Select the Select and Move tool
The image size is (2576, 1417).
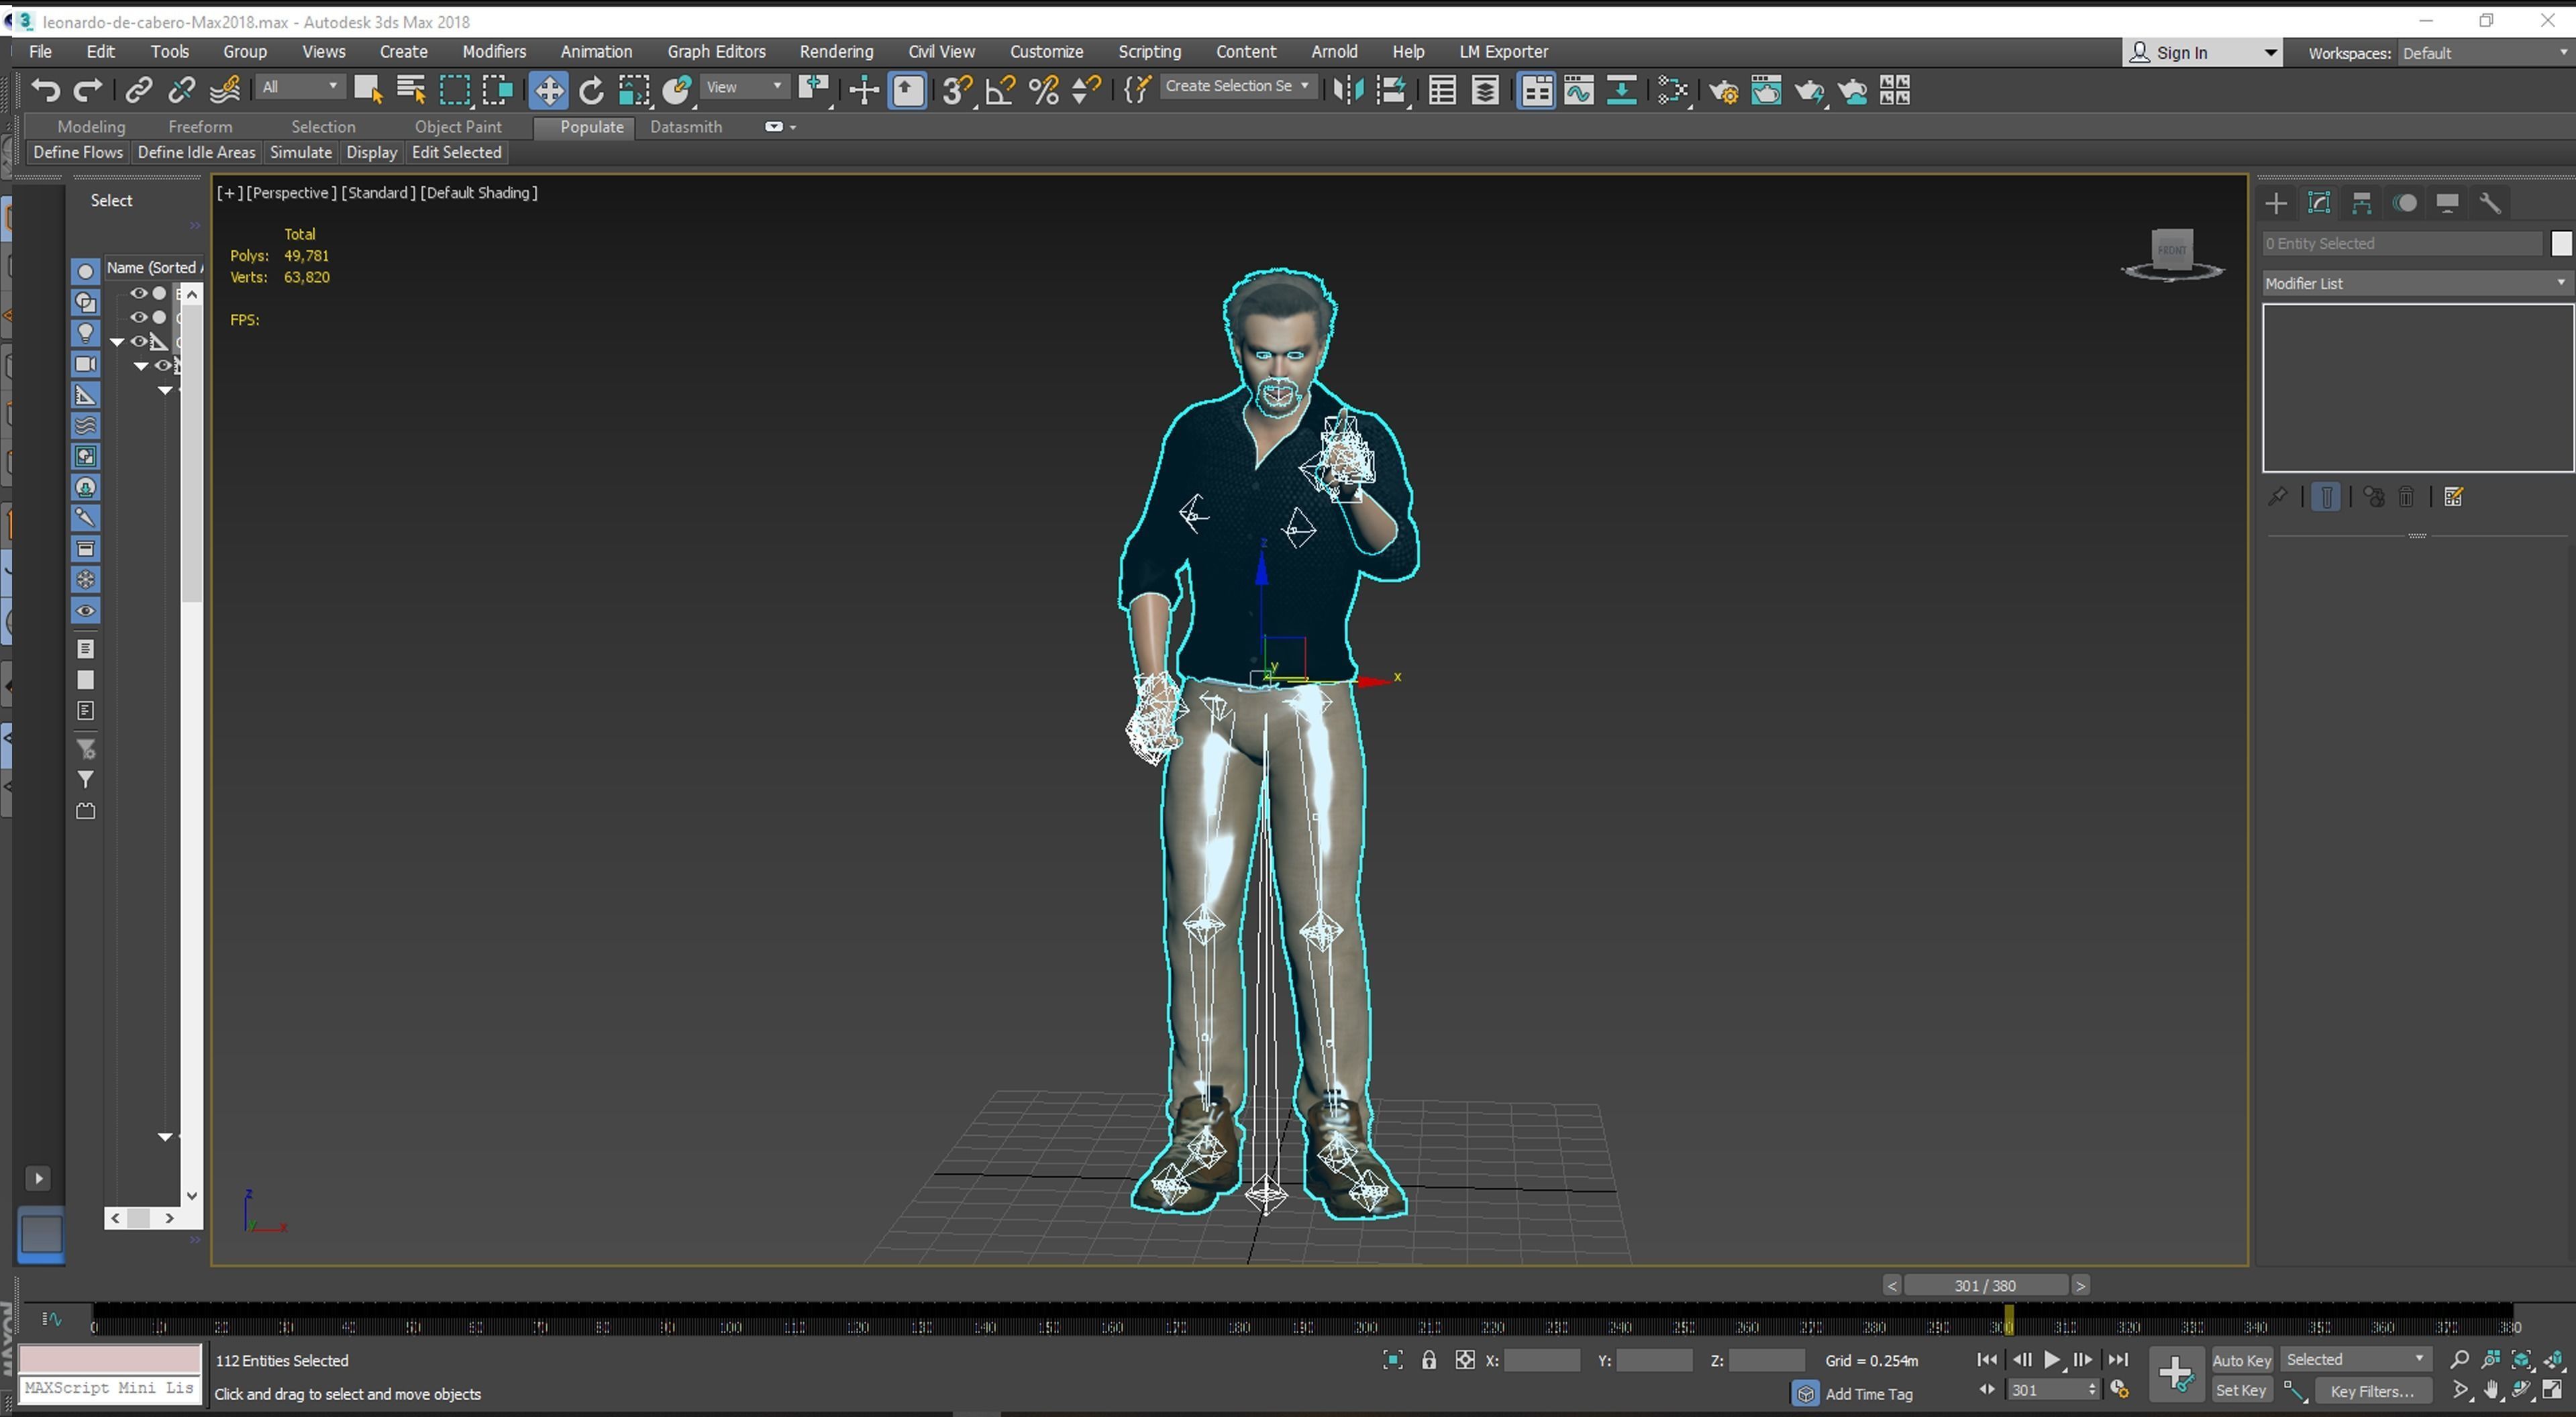click(x=548, y=91)
